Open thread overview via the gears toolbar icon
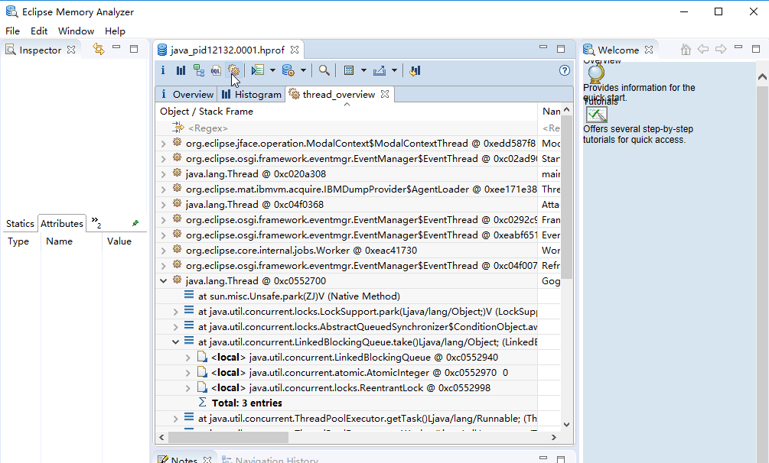 tap(233, 70)
